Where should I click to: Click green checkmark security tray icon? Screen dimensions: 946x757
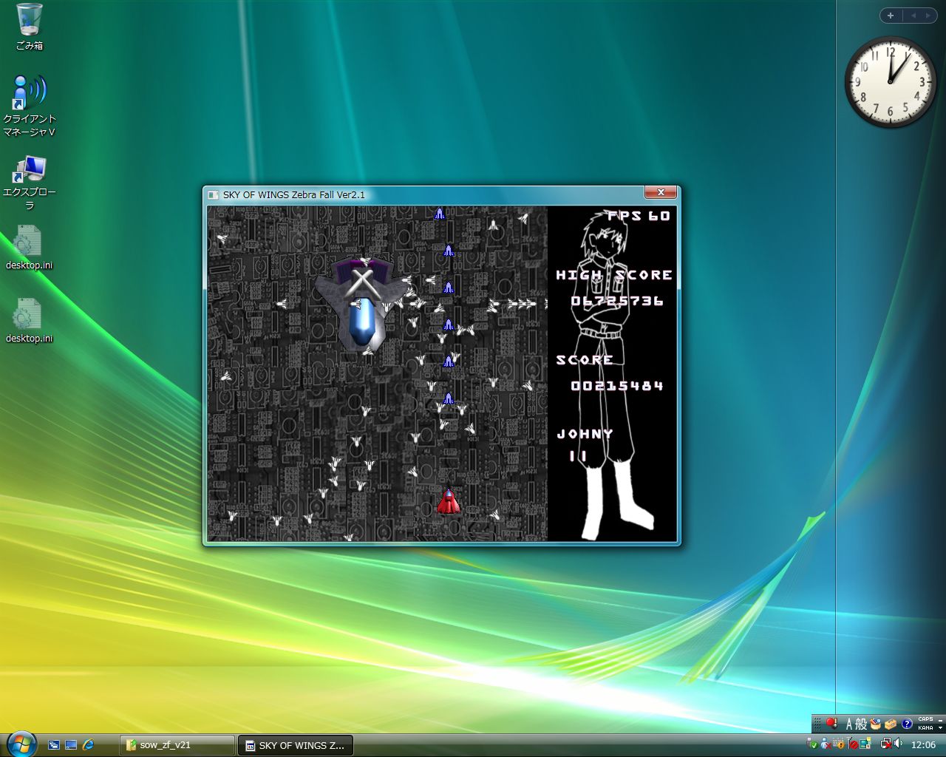coord(814,744)
